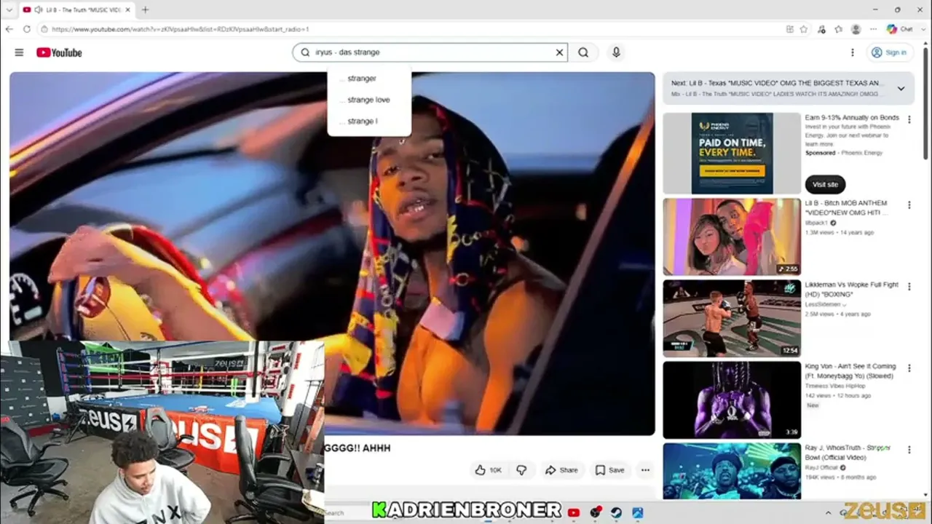
Task: Open options for King Von video
Action: tap(909, 368)
